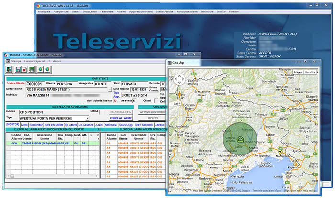Select the Soccorritori tab
This screenshot has width=335, height=198.
[x=36, y=125]
